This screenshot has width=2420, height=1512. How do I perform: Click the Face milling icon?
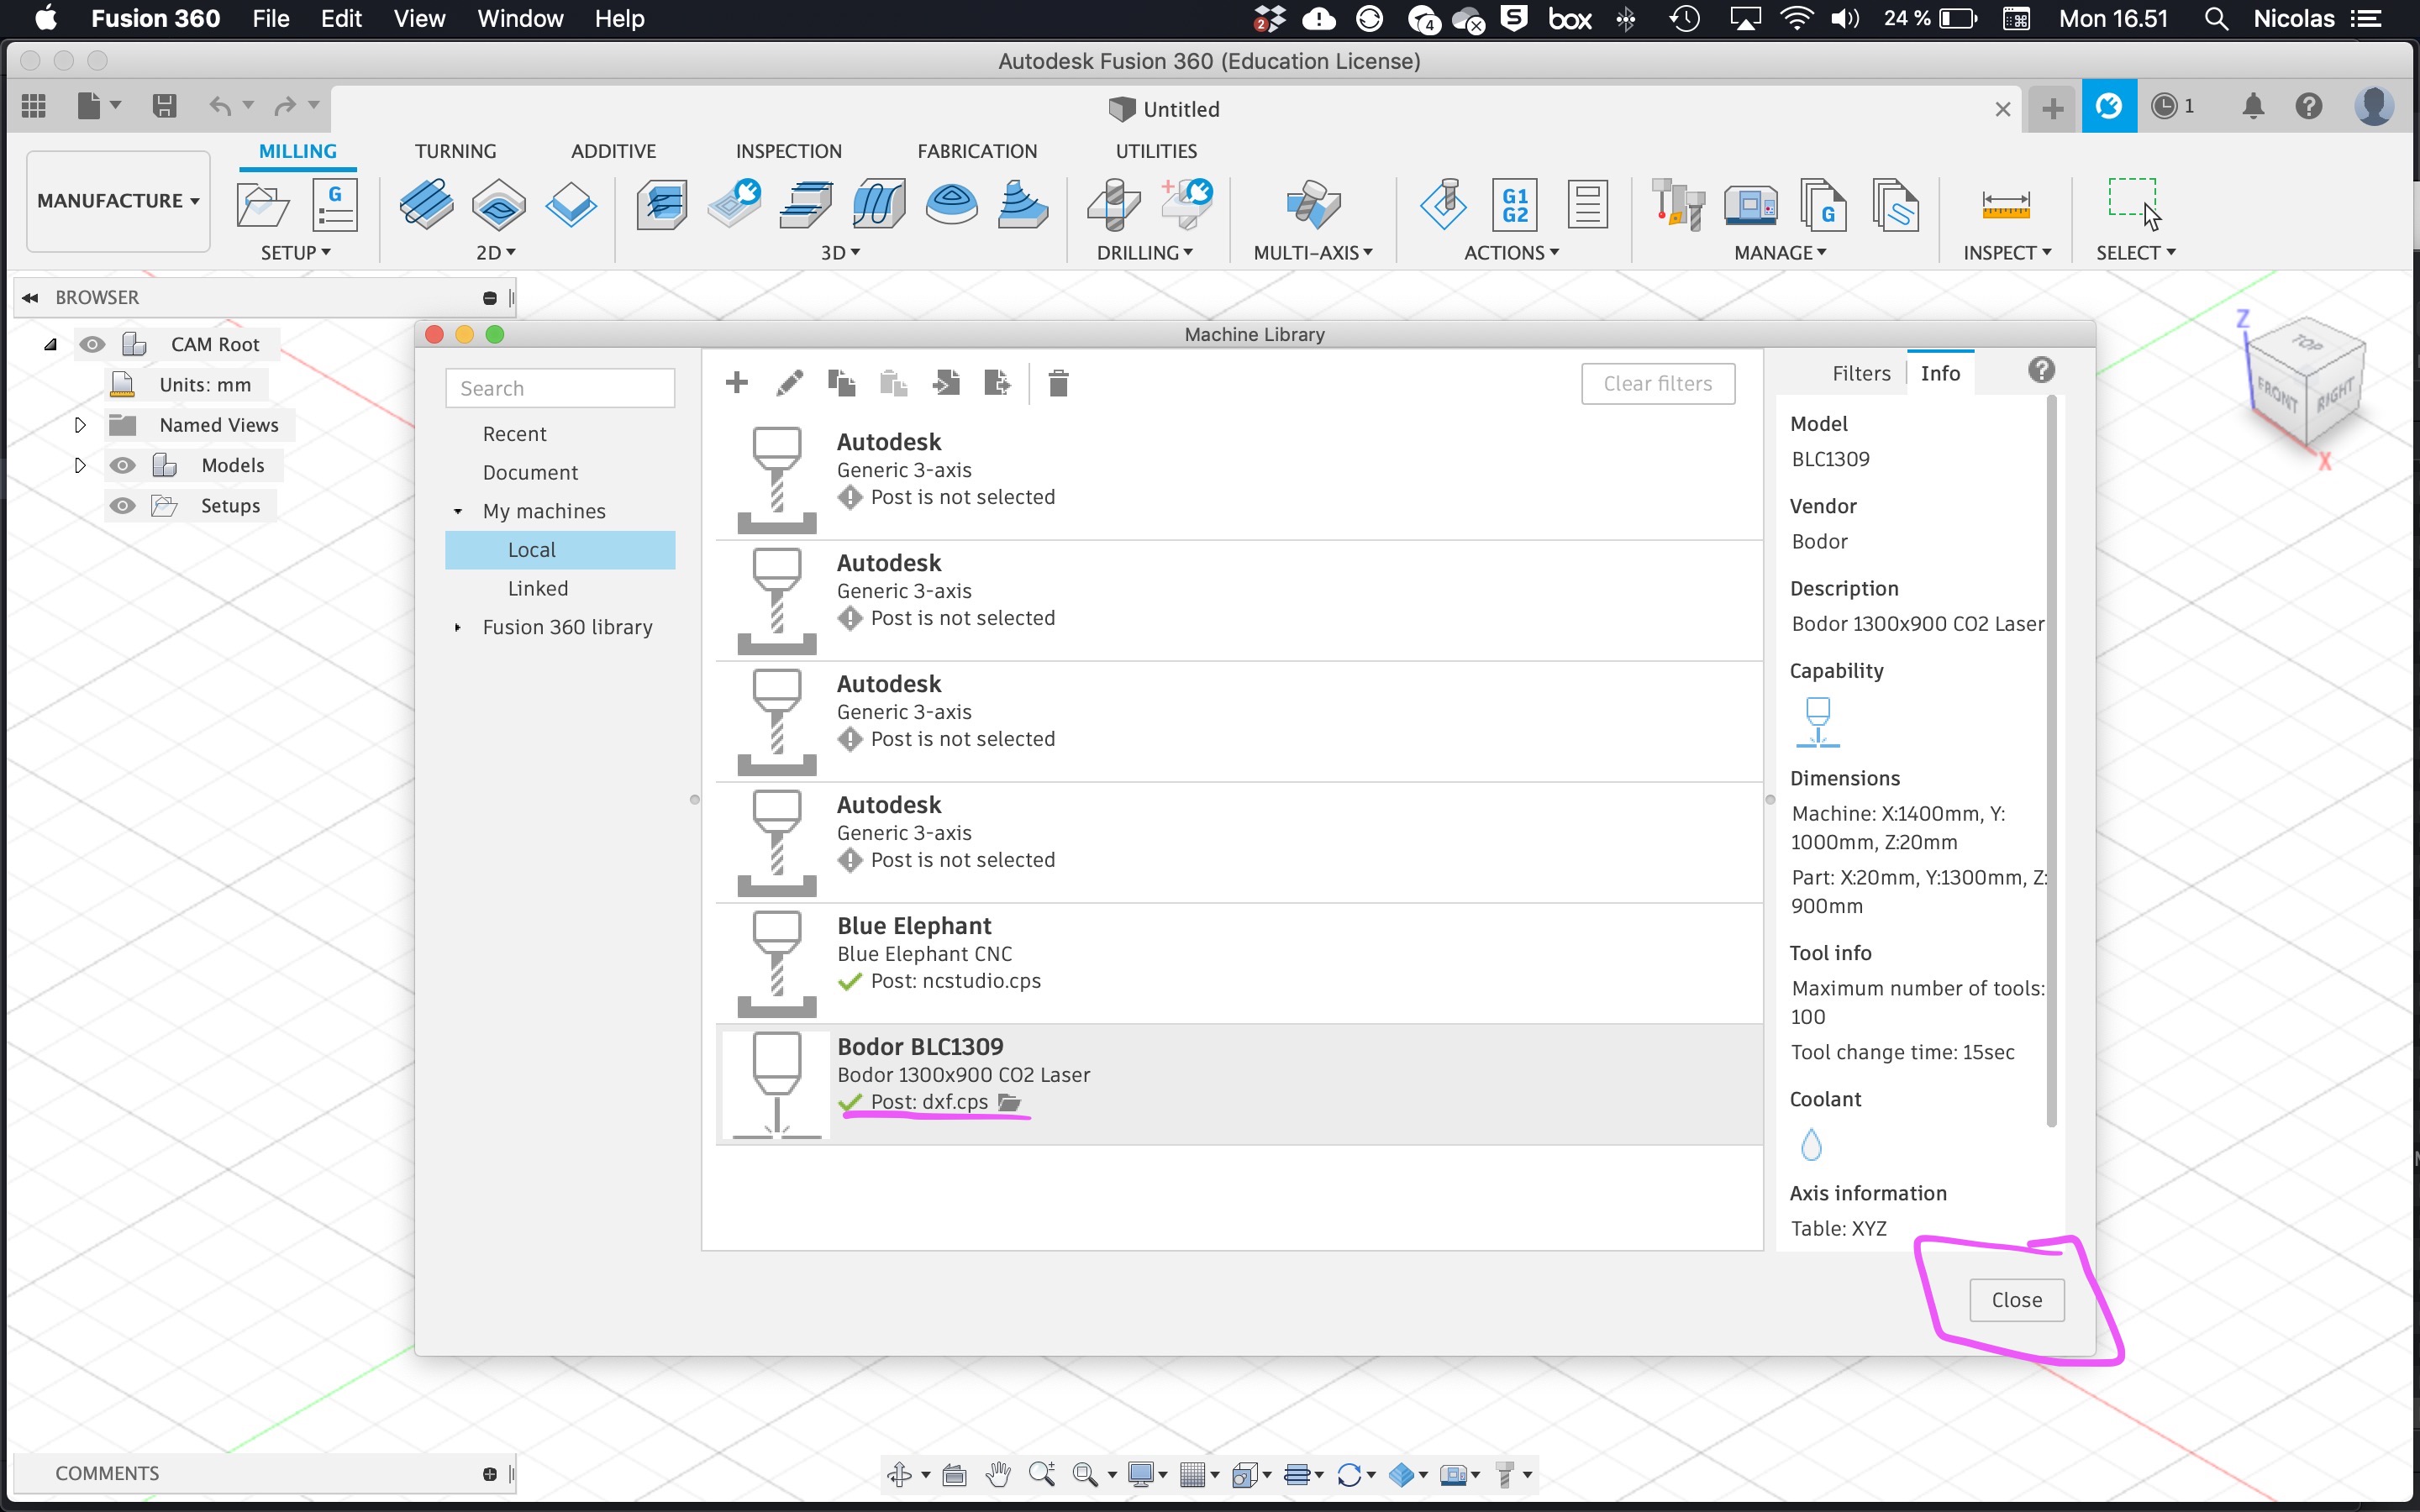(571, 205)
